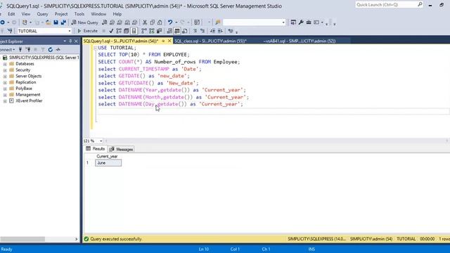Viewport: 450px width, 253px height.
Task: Switch output to Results to File
Action: (x=184, y=31)
